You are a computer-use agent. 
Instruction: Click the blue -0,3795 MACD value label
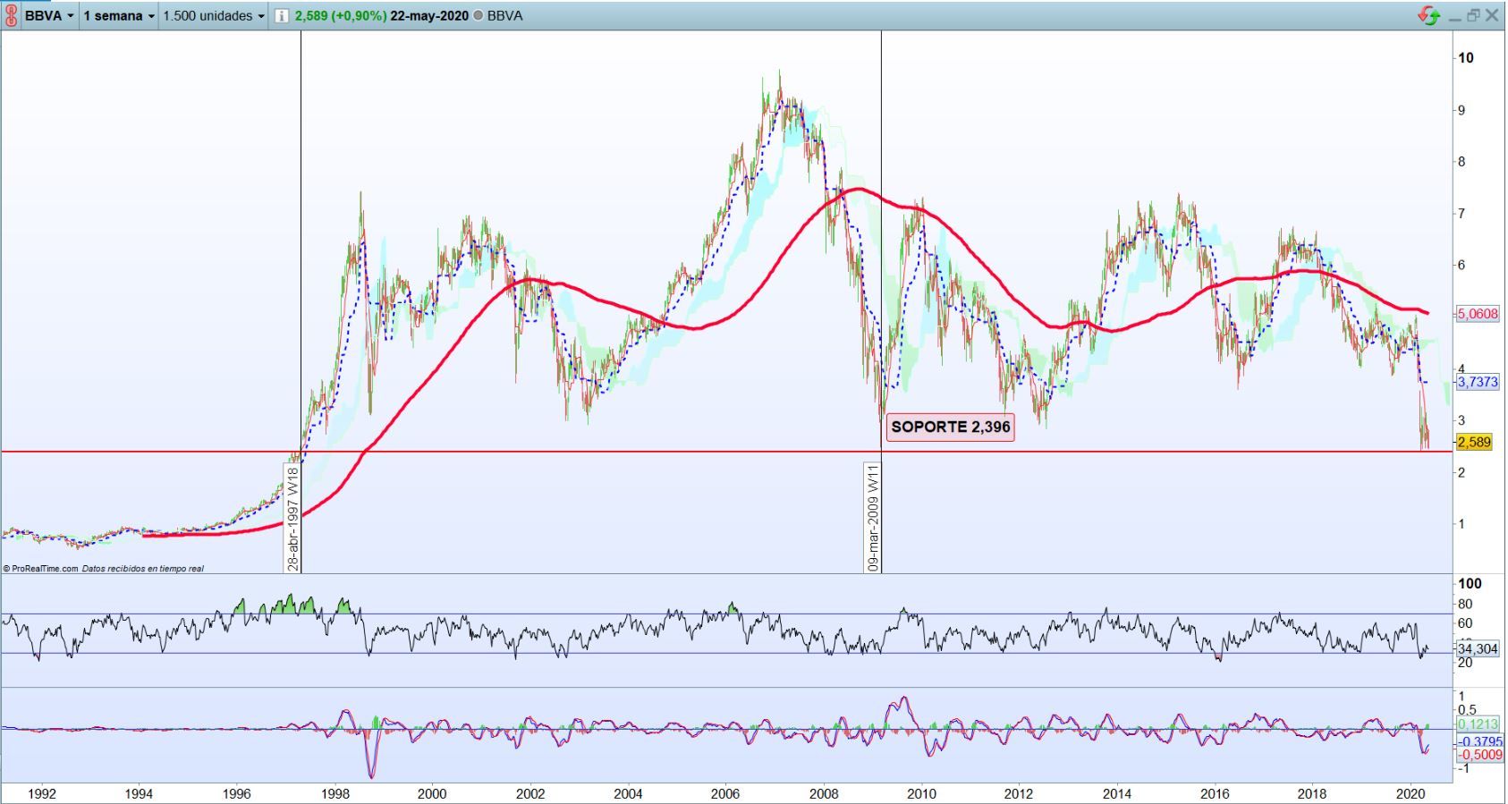[x=1479, y=741]
